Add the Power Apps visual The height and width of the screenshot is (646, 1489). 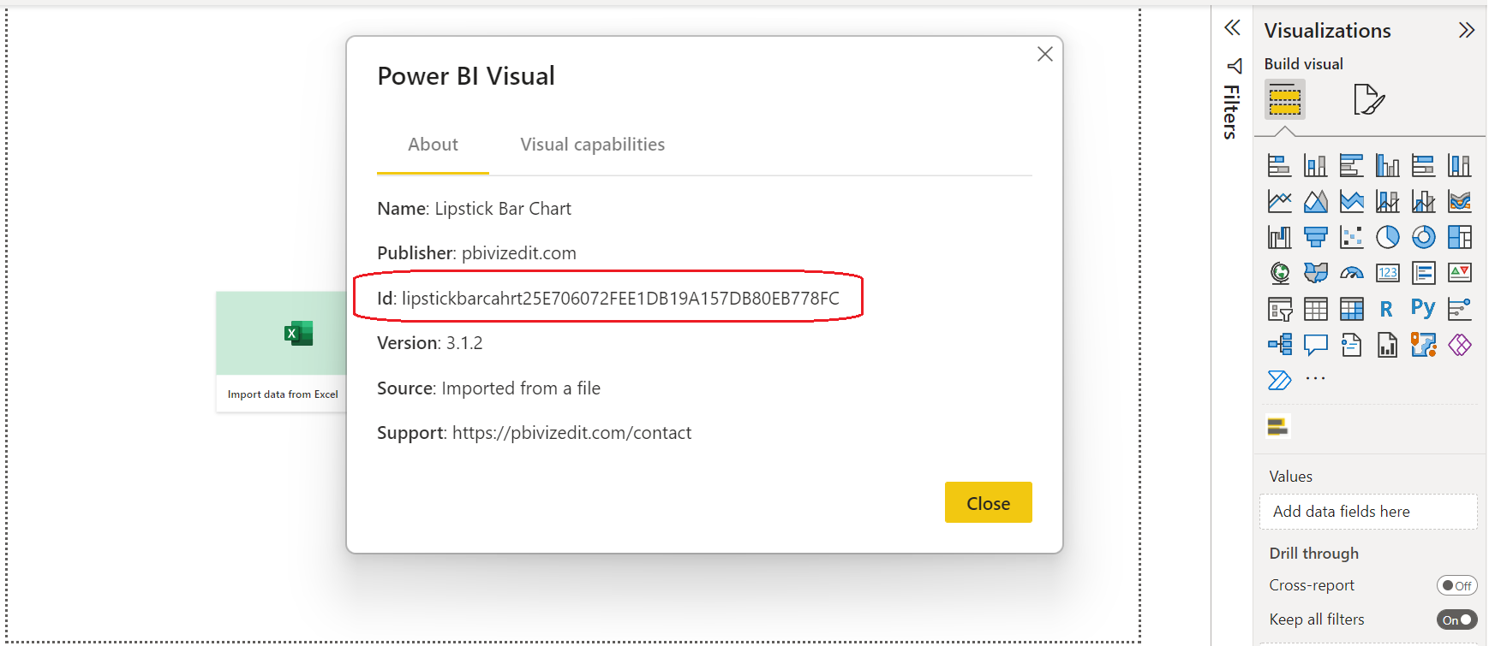[x=1459, y=345]
